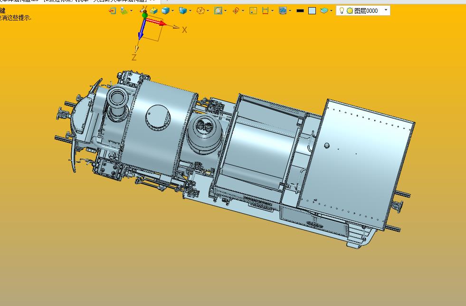Click the black line color swatch
Image resolution: width=466 pixels, height=306 pixels.
pos(300,11)
